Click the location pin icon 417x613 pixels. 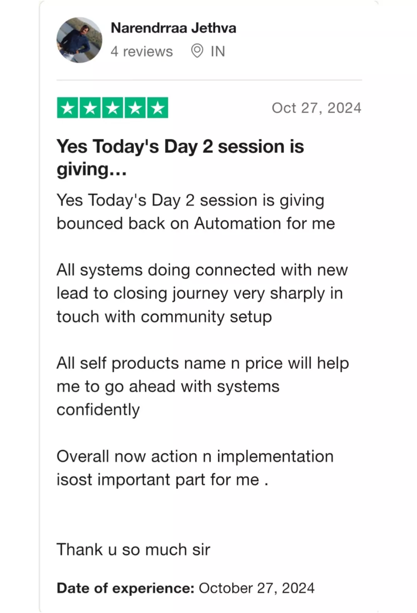[197, 51]
